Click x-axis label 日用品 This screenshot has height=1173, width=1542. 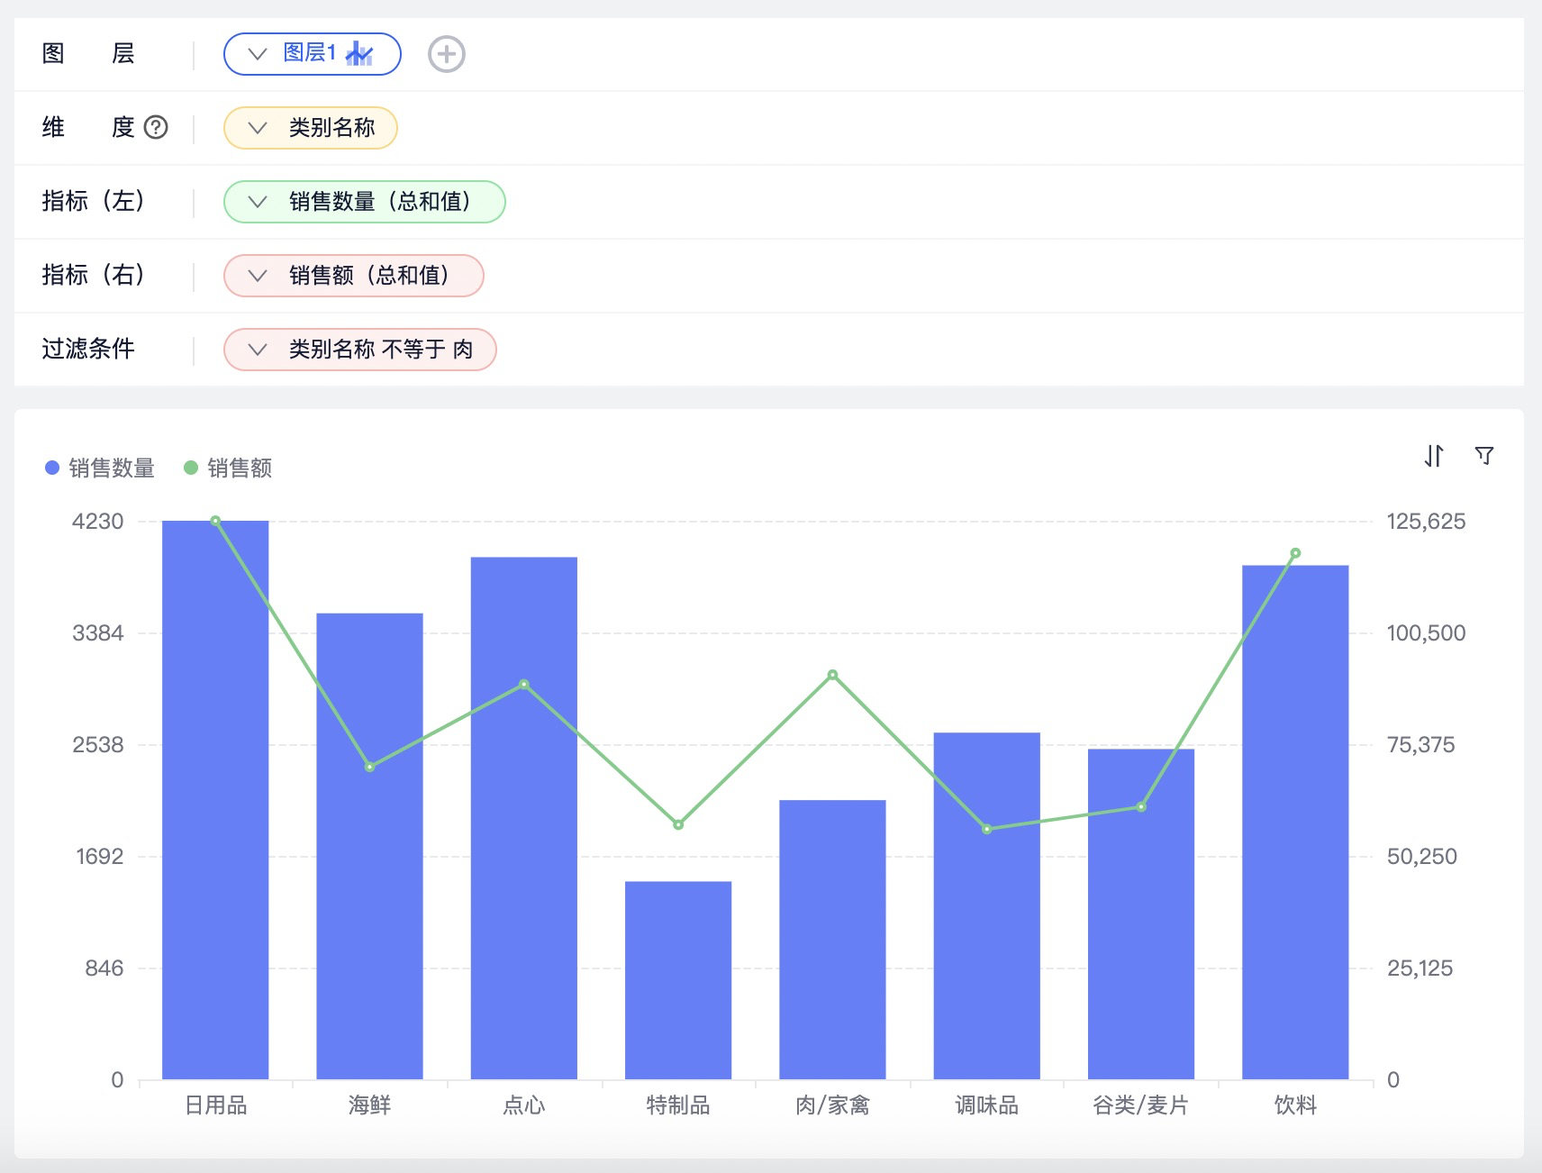pos(215,1105)
